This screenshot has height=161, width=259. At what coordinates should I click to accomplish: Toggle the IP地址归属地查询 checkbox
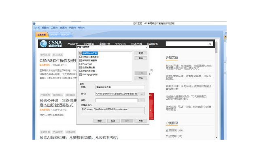[x=81, y=57]
